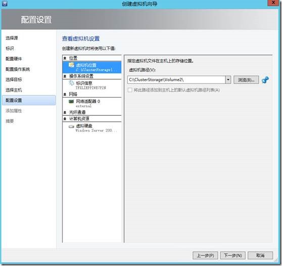This screenshot has width=282, height=266.
Task: Click the virtual machine location folder icon
Action: (x=71, y=65)
